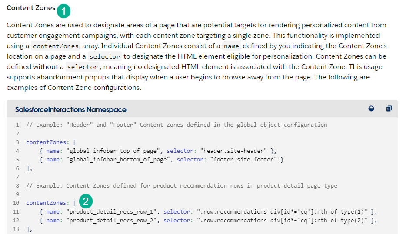This screenshot has height=234, width=403.
Task: Click the green callout badge 2
Action: pos(86,201)
